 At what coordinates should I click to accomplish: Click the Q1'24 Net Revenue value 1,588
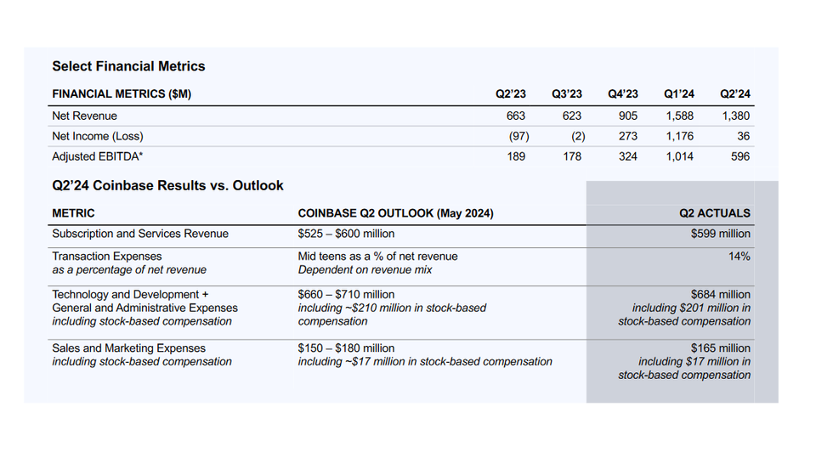[680, 116]
